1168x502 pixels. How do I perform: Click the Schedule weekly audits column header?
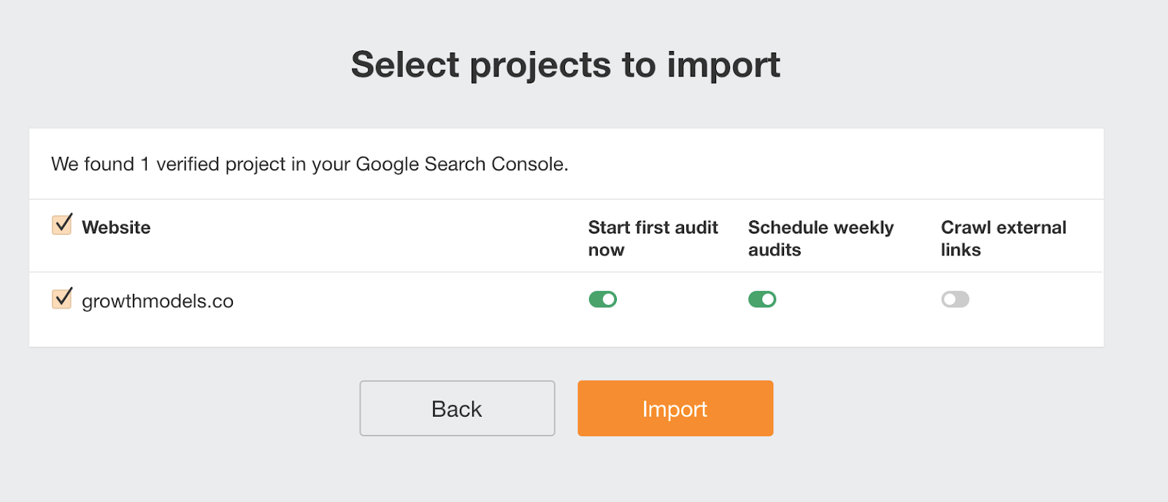821,238
